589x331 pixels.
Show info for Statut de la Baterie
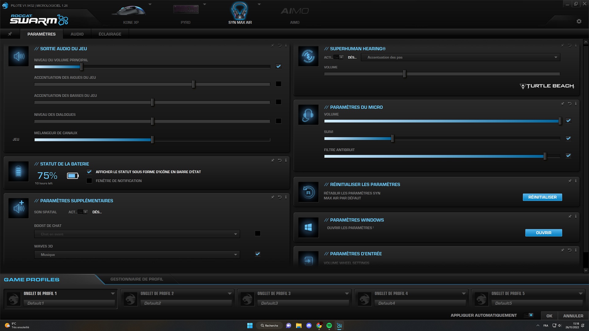[x=286, y=160]
